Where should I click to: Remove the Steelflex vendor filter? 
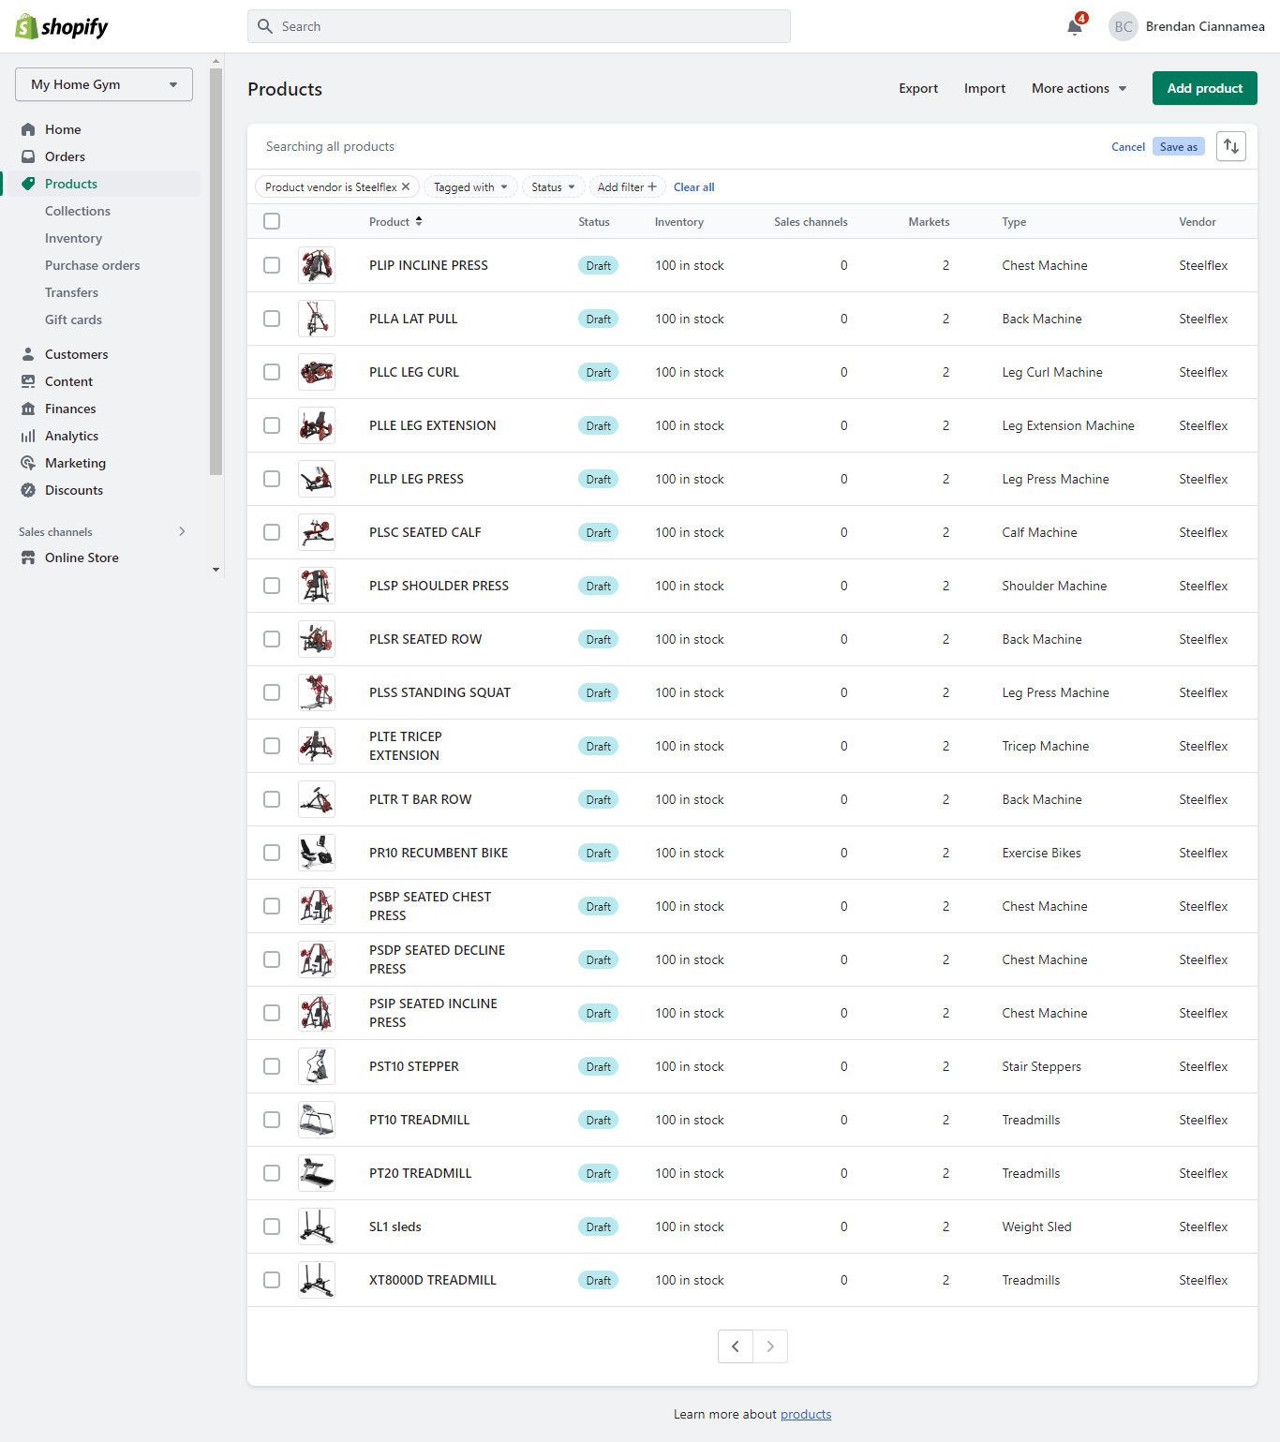(406, 186)
